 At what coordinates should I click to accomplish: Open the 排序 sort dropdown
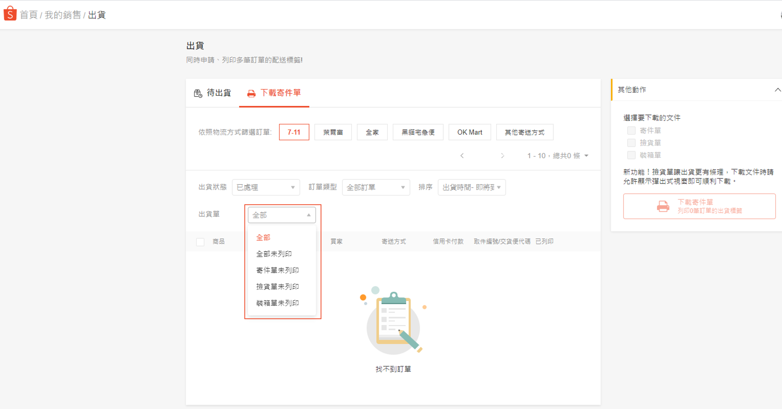tap(471, 188)
